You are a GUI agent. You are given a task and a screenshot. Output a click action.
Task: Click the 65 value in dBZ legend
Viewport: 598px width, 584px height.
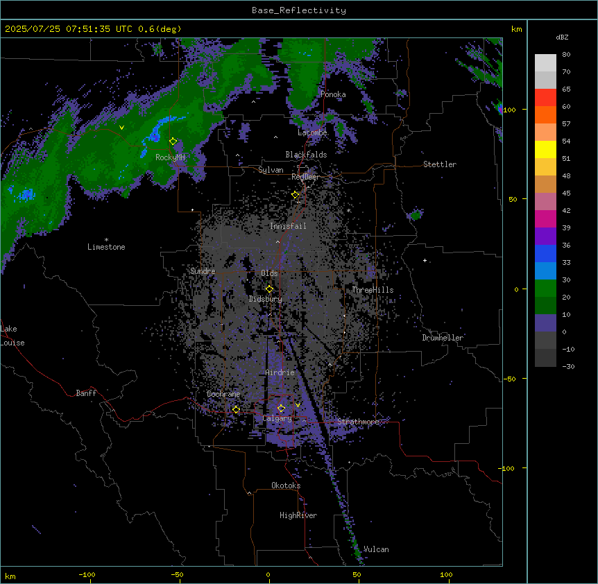point(566,89)
